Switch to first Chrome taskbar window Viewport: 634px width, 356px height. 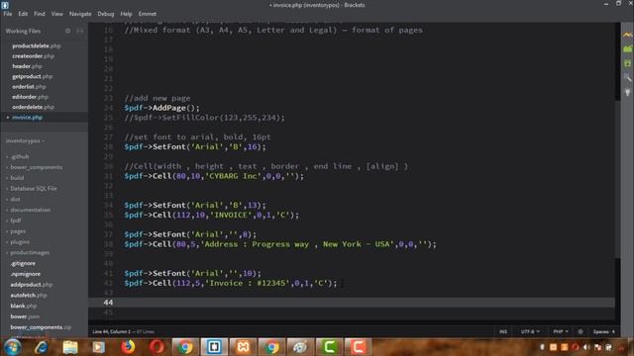(x=185, y=347)
